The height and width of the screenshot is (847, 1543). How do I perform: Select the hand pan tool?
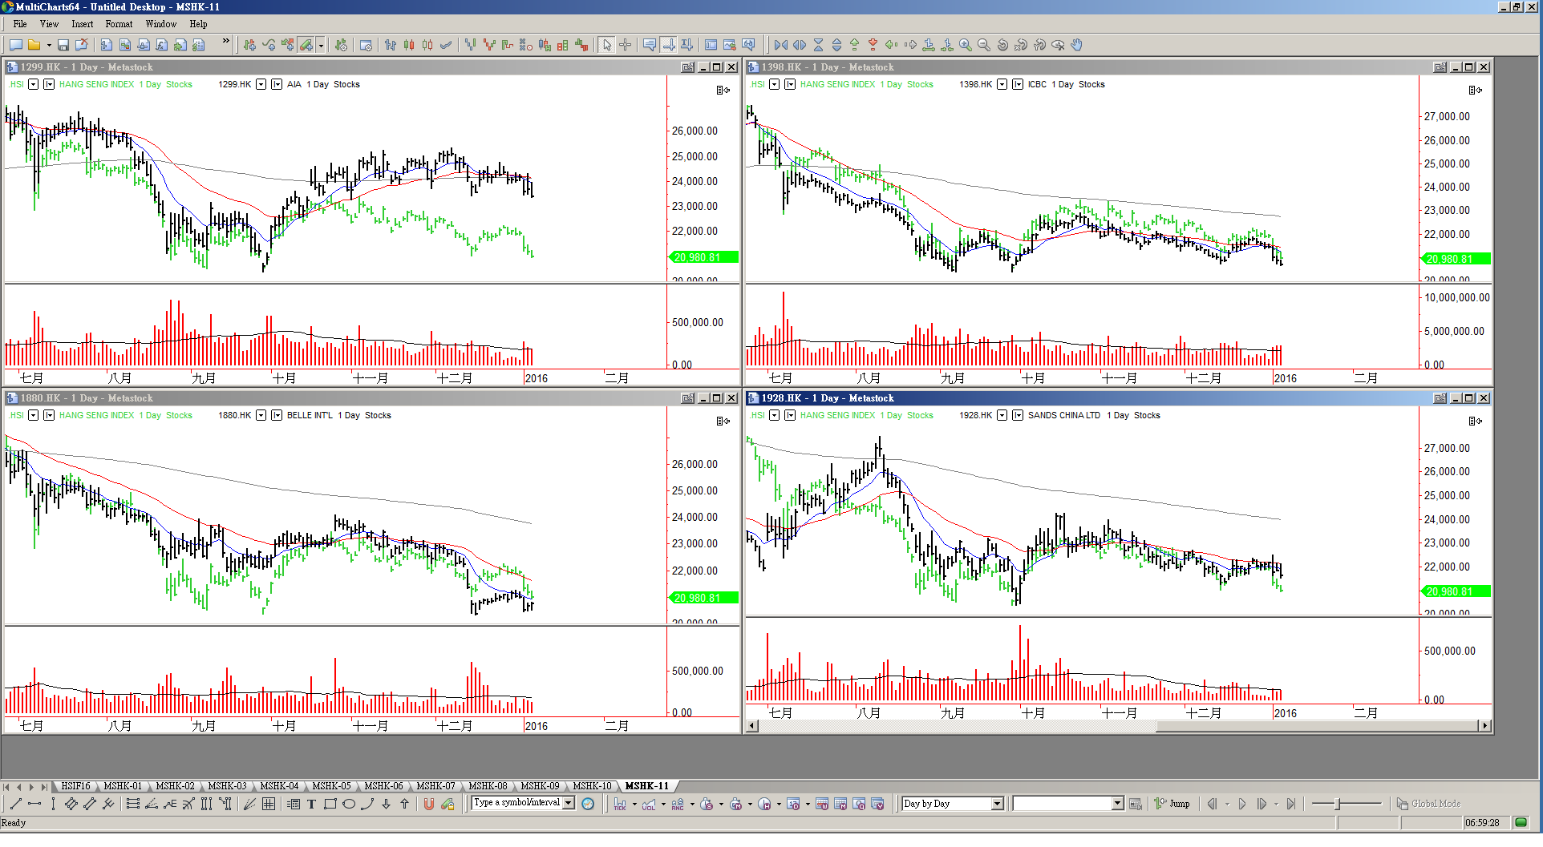click(1077, 45)
